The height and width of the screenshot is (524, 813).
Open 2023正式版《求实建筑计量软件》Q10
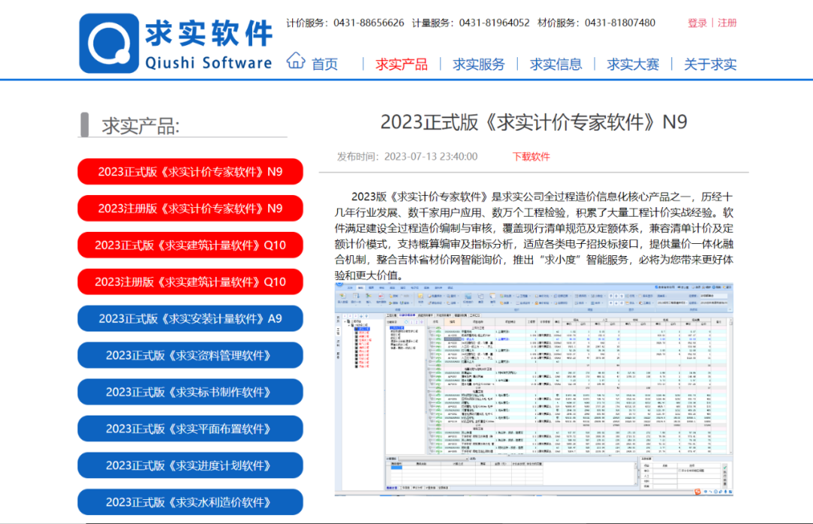point(190,245)
